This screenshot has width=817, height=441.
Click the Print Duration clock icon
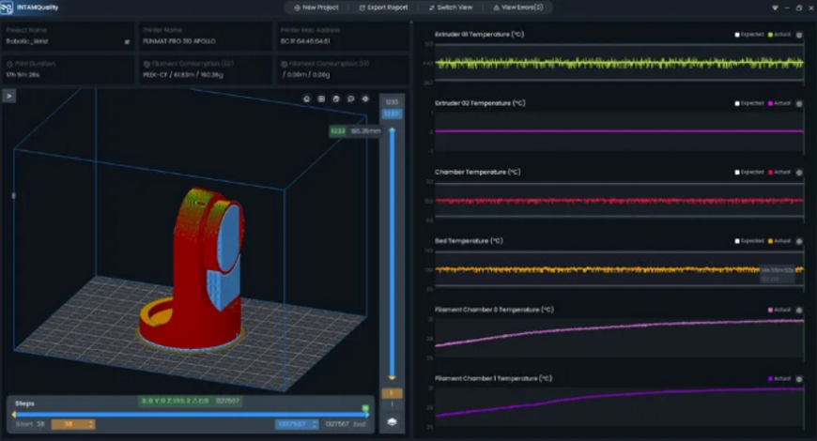[x=9, y=64]
